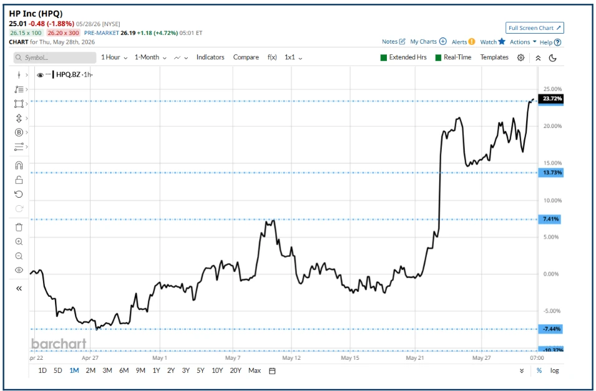
Task: Click the -7.44% horizontal line label
Action: pyautogui.click(x=550, y=329)
